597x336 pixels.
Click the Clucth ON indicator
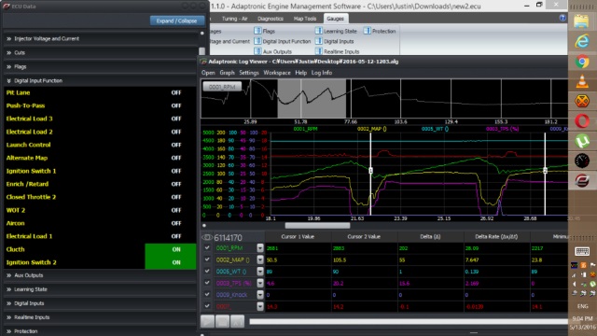[x=171, y=249]
